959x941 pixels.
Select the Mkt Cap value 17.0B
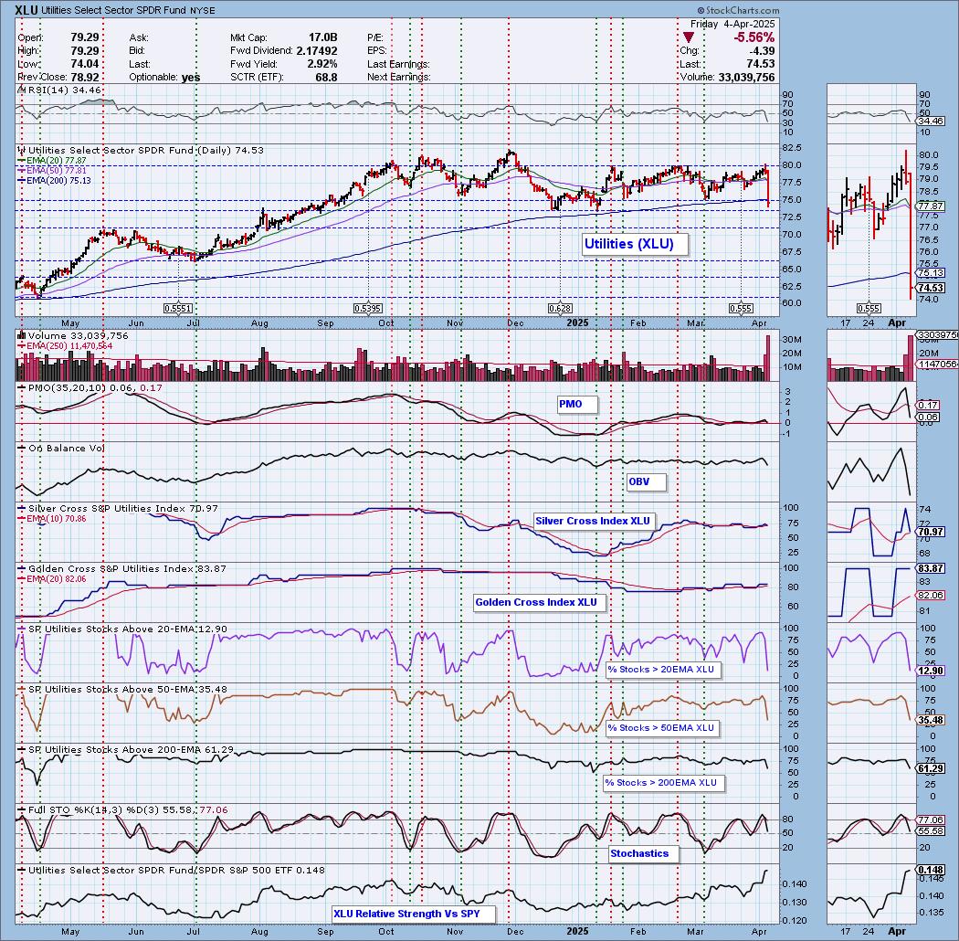click(323, 38)
